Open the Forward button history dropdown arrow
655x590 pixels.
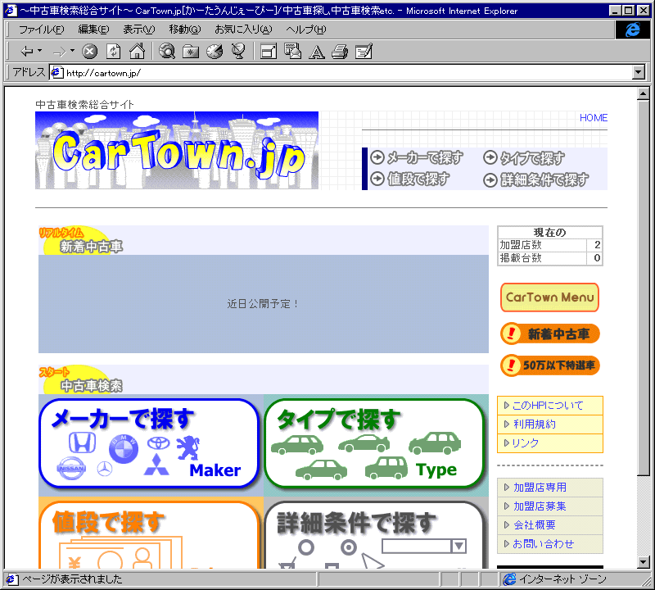72,51
